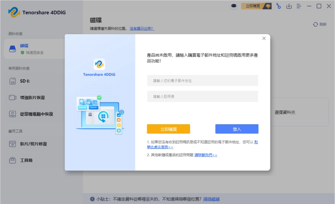This screenshot has width=335, height=204.
Task: Close the main 4DDiG window
Action: coord(329,6)
